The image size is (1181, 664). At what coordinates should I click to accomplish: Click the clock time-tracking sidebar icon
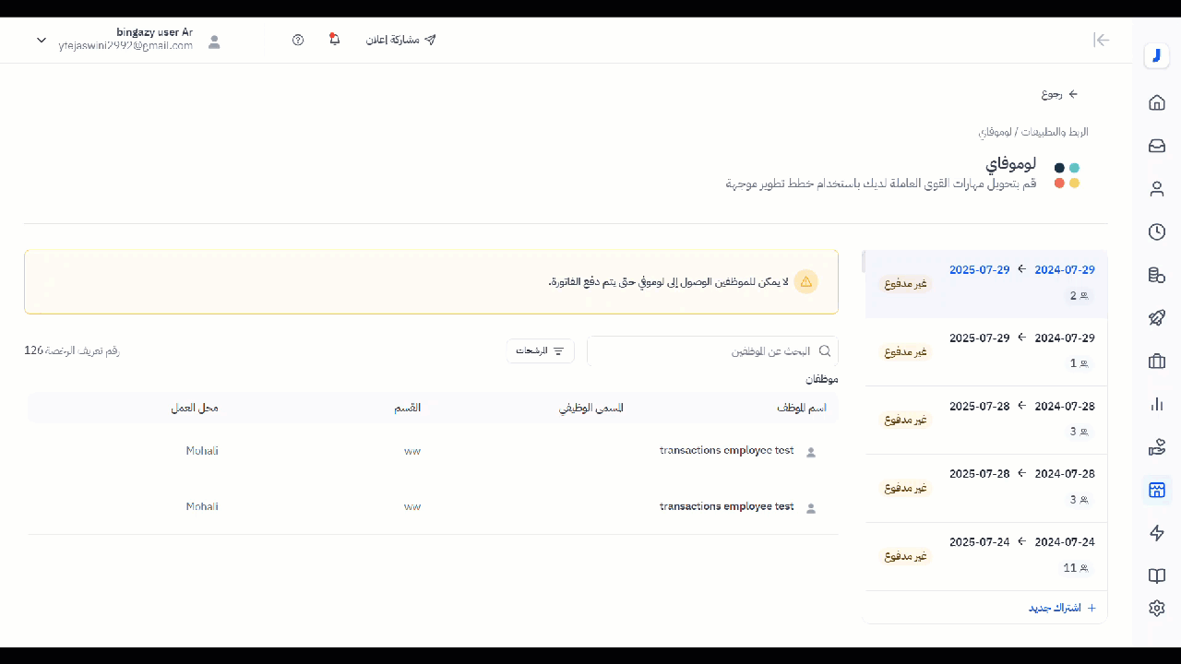1157,231
